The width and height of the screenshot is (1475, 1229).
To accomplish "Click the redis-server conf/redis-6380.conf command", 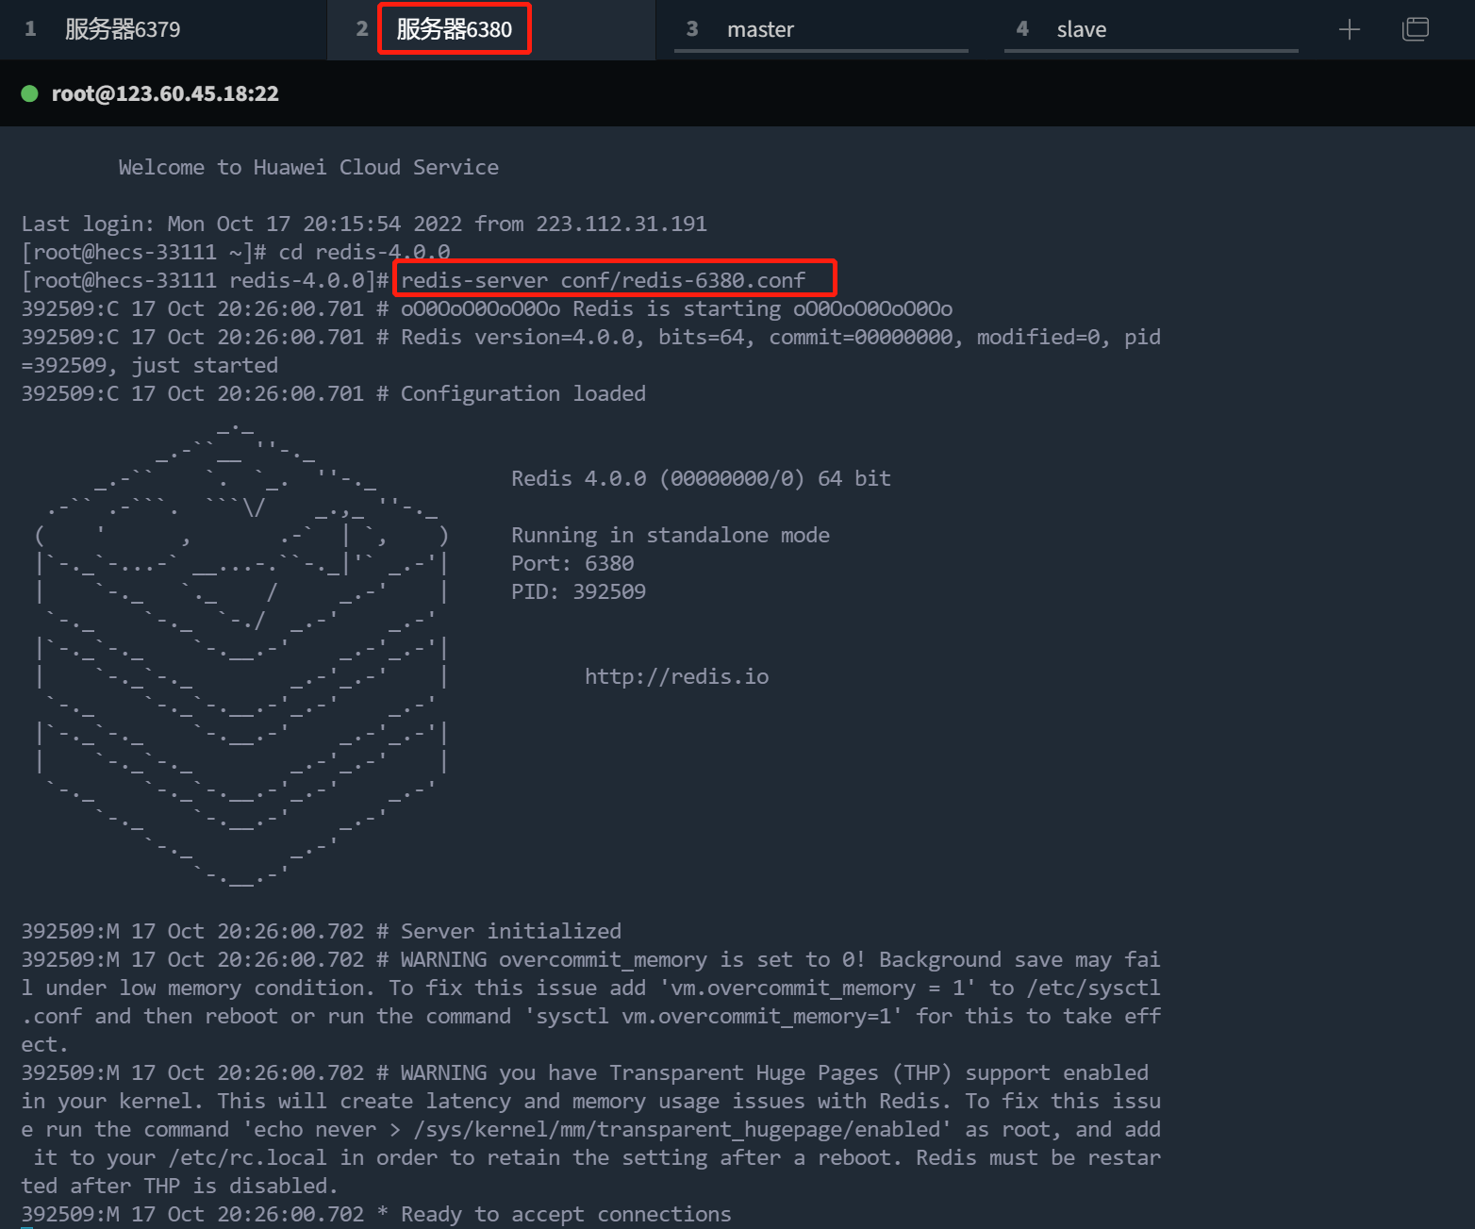I will tap(604, 280).
